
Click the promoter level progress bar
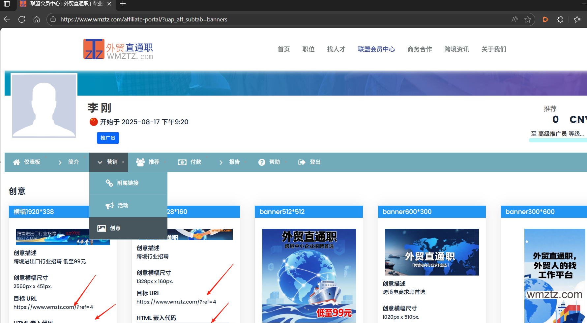[558, 140]
